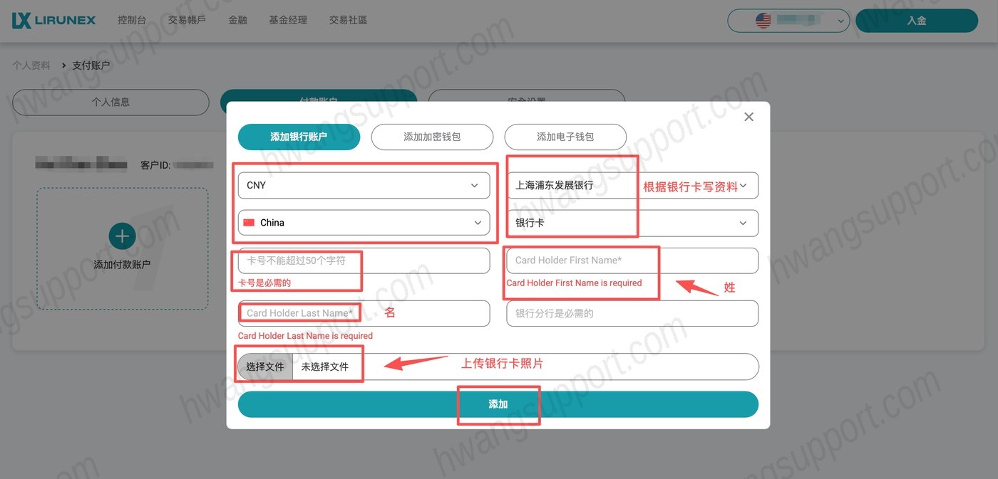Click the 入金 deposit button
This screenshot has width=998, height=479.
916,21
